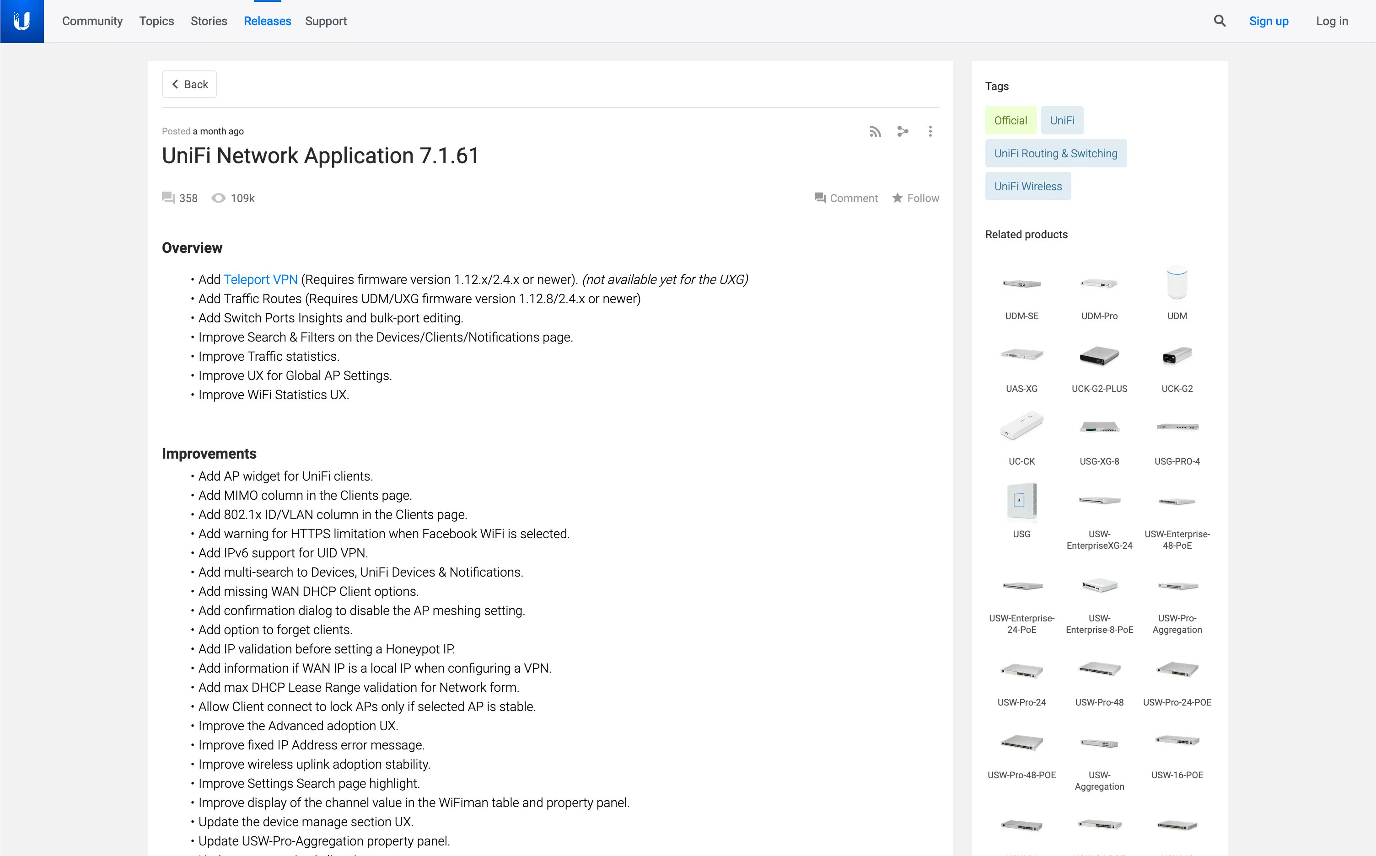The width and height of the screenshot is (1376, 856).
Task: Open the USW-Aggregation product image
Action: [1099, 744]
